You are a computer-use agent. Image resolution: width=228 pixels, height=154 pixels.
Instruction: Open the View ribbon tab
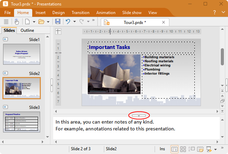[x=153, y=13]
